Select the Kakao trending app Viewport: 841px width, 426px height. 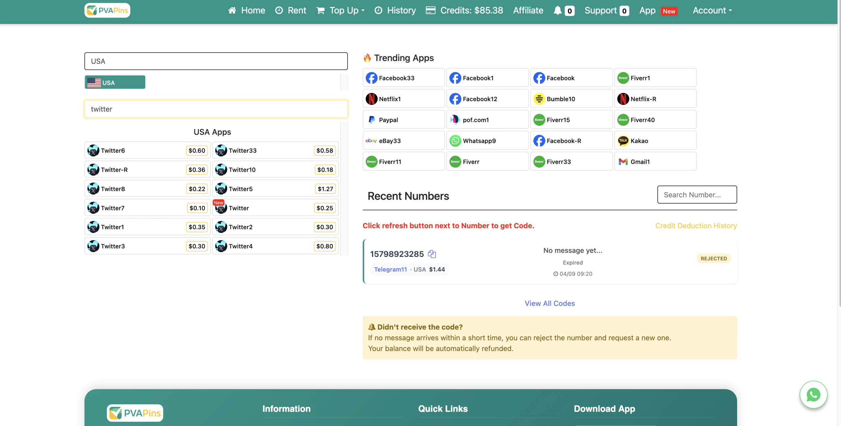point(655,141)
